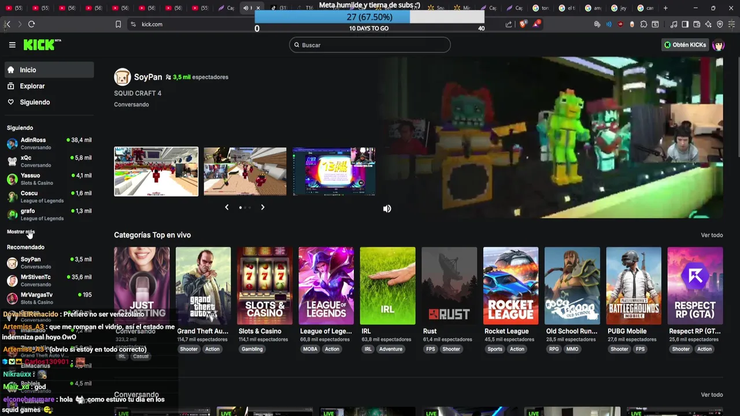The height and width of the screenshot is (416, 740).
Task: Open site settings icon beside kick.com
Action: tap(133, 24)
